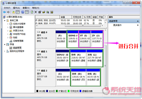Select the ZY (J:) partition
The width and height of the screenshot is (142, 99).
[97, 39]
